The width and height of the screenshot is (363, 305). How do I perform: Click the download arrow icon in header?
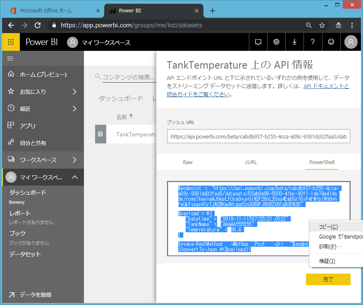click(x=294, y=42)
